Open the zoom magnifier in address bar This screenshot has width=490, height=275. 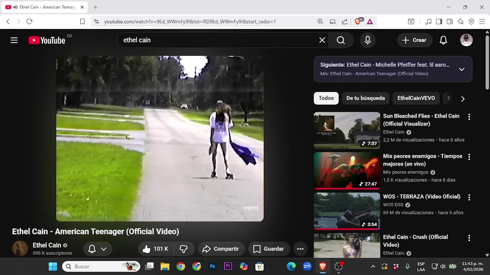click(320, 22)
